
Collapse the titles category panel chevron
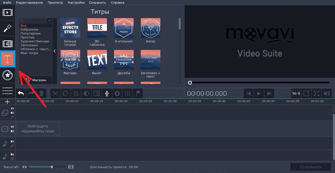[55, 51]
